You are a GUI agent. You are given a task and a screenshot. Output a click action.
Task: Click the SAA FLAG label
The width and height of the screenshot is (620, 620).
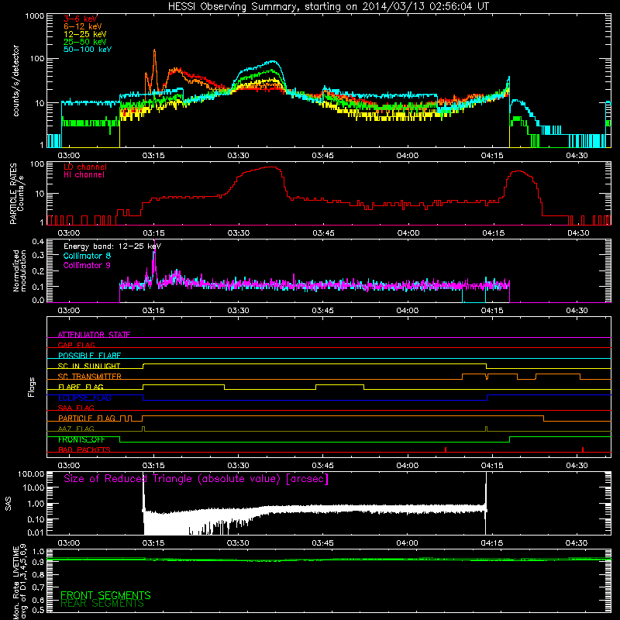(x=76, y=408)
